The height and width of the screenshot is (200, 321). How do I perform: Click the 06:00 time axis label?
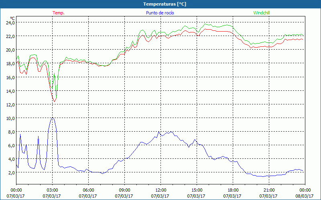(88, 190)
